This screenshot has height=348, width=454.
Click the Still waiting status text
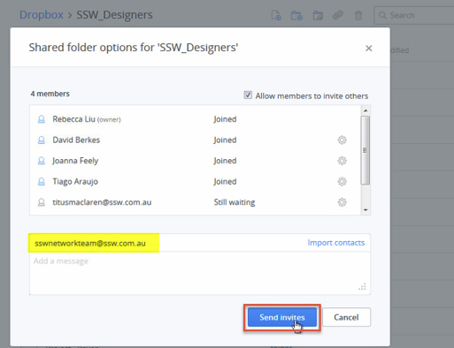[235, 202]
